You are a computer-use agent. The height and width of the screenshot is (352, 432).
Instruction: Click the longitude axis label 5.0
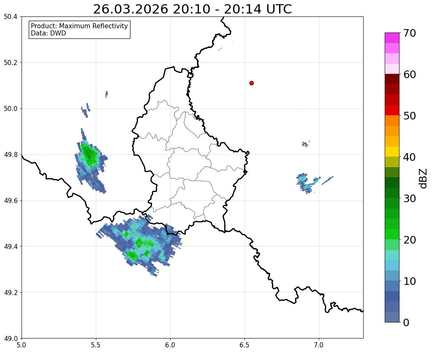22,345
